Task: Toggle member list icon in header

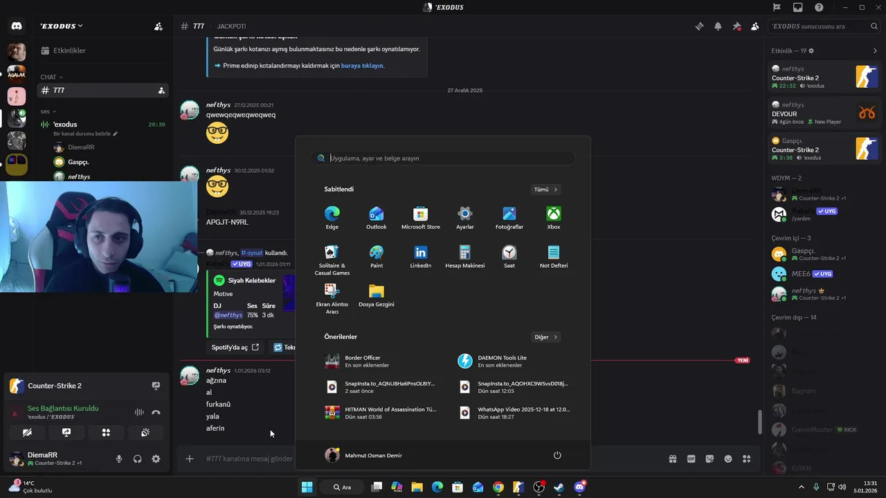Action: pos(754,26)
